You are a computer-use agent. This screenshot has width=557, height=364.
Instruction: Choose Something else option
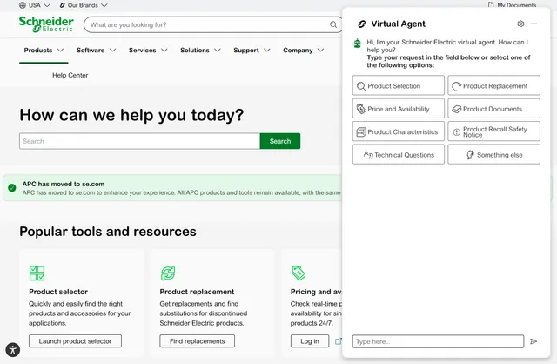(x=493, y=154)
